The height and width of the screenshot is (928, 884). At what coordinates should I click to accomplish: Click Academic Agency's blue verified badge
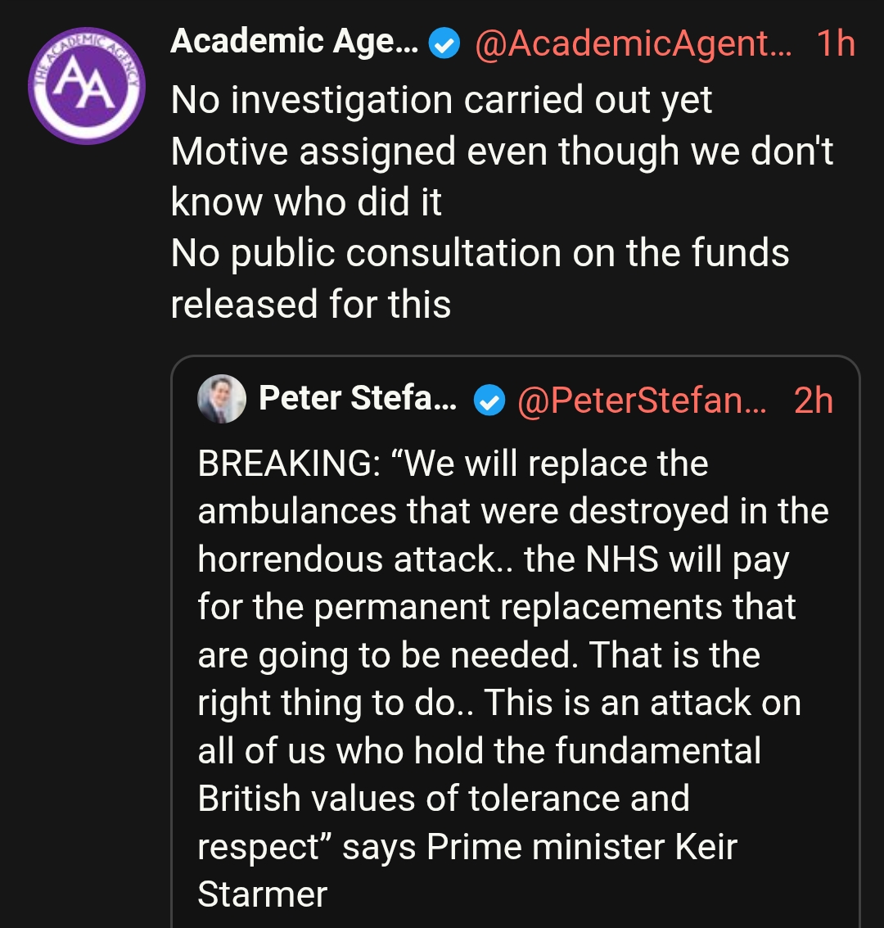(x=444, y=44)
